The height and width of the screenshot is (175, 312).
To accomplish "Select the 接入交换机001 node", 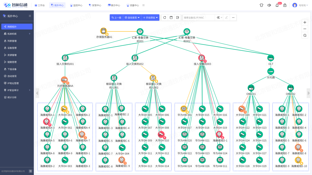I will tap(65, 58).
